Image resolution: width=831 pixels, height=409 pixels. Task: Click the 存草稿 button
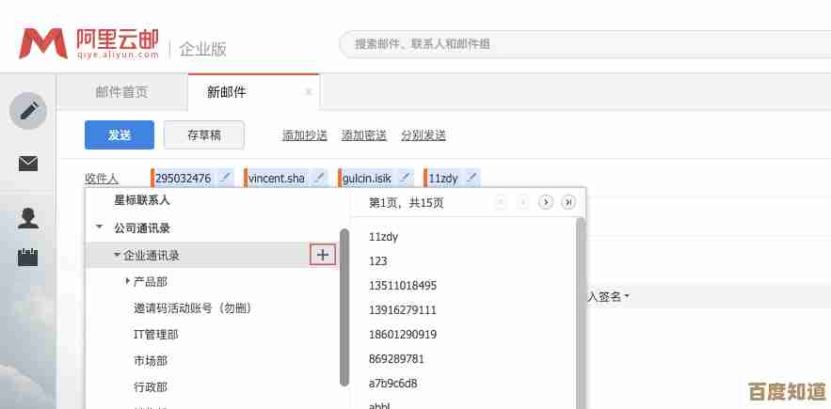point(203,134)
